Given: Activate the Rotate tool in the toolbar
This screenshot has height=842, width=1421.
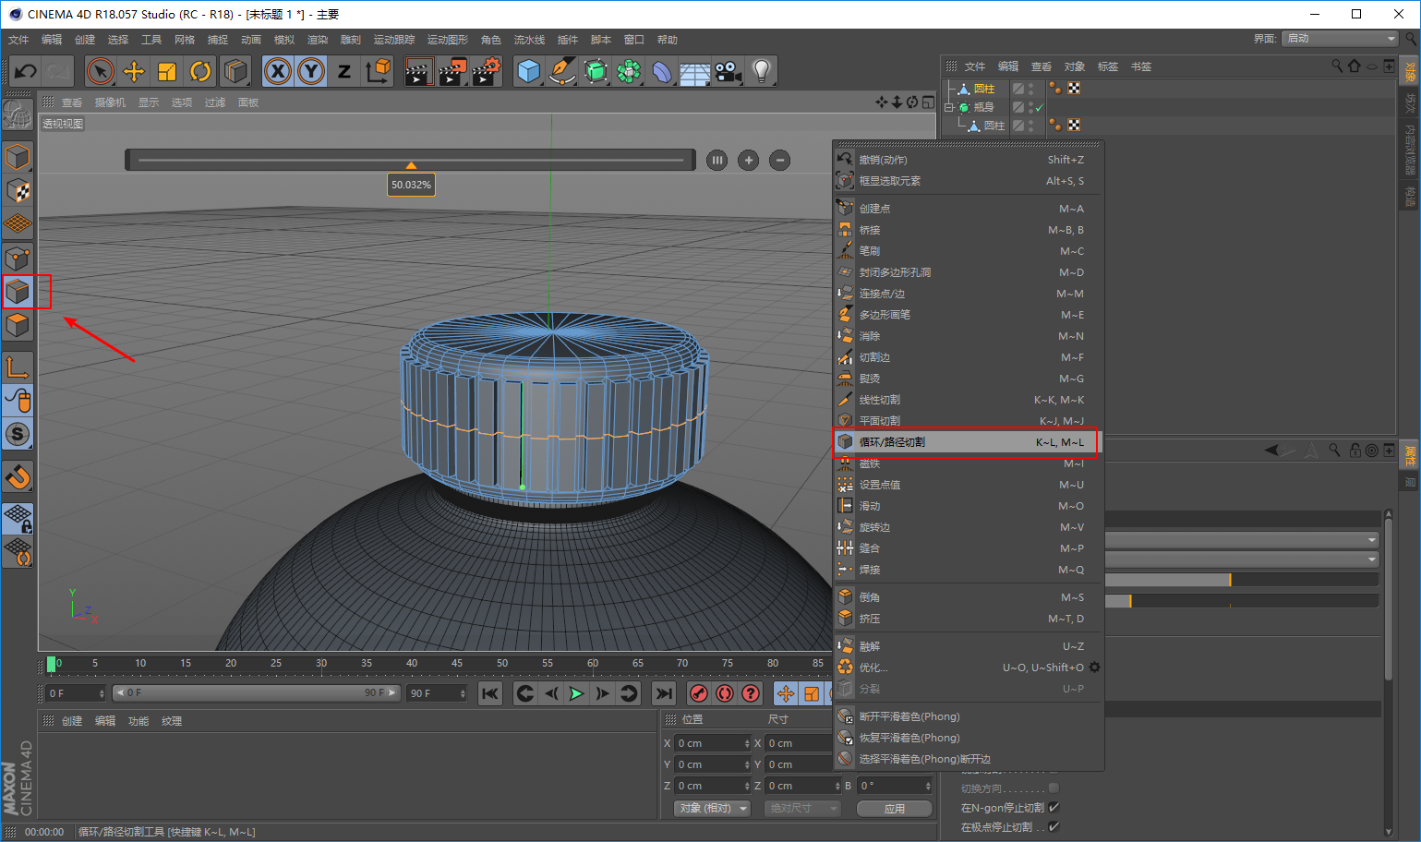Looking at the screenshot, I should pyautogui.click(x=200, y=71).
